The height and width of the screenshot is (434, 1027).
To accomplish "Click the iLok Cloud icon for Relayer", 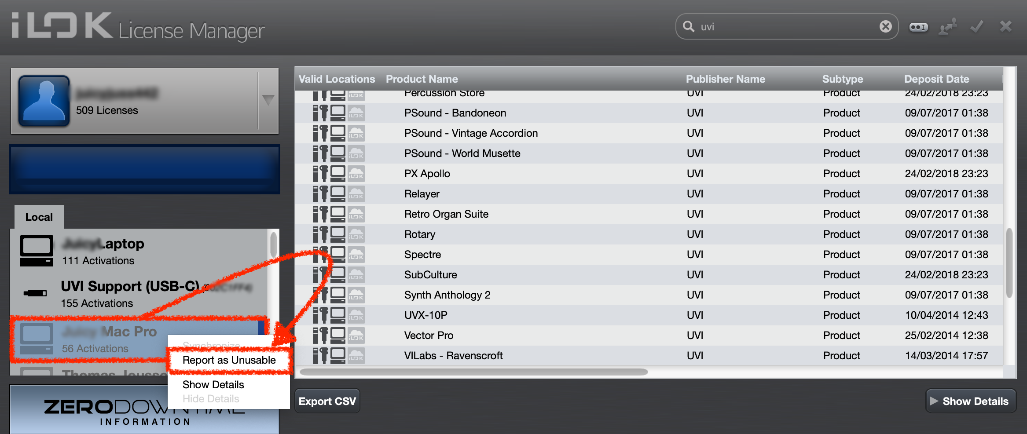I will pos(356,194).
